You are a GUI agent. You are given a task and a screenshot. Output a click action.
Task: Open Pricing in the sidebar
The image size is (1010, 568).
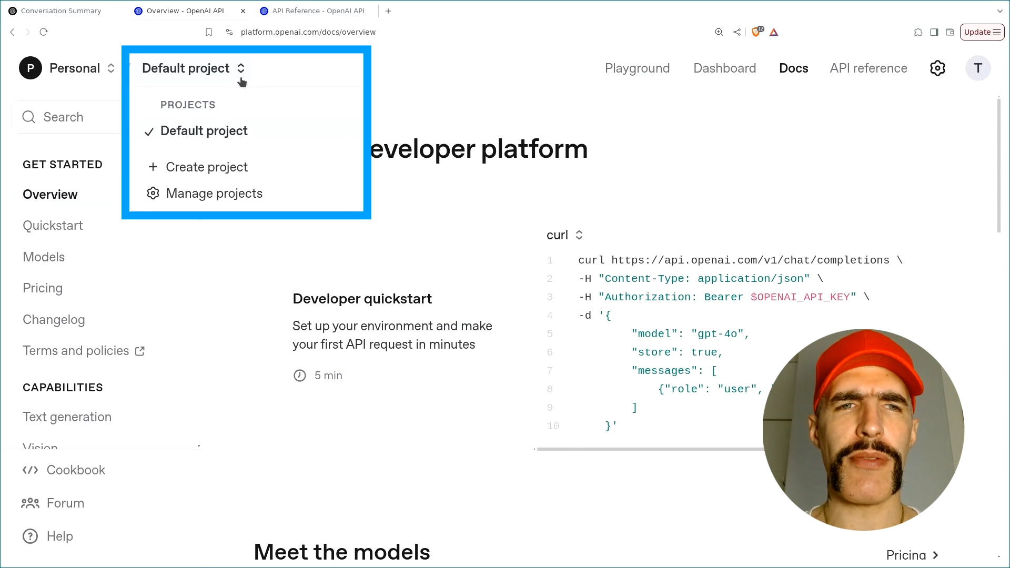coord(43,288)
